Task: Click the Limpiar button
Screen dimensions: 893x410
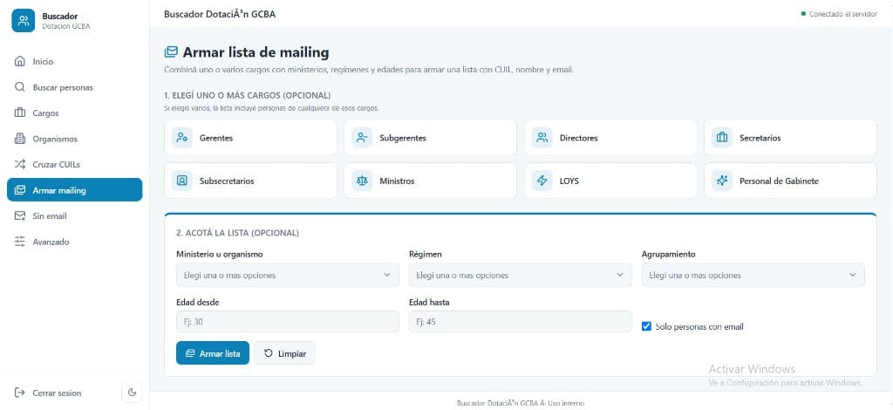Action: click(285, 353)
